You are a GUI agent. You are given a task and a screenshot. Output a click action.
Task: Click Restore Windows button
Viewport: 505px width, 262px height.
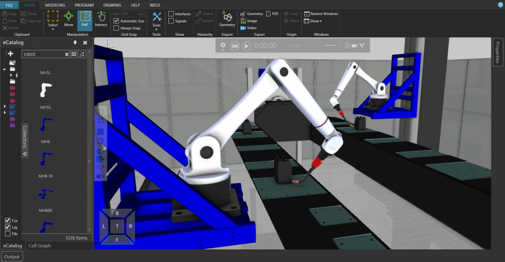321,14
